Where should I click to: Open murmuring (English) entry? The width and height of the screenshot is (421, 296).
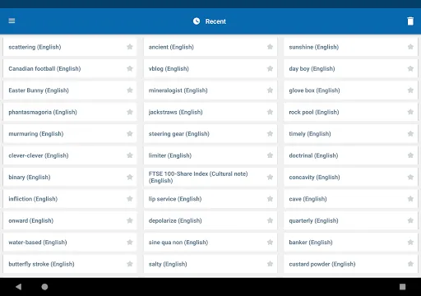70,134
